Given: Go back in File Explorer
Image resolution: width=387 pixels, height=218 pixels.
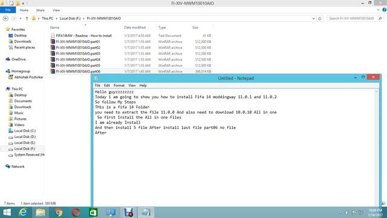Looking at the screenshot, I should coord(5,19).
